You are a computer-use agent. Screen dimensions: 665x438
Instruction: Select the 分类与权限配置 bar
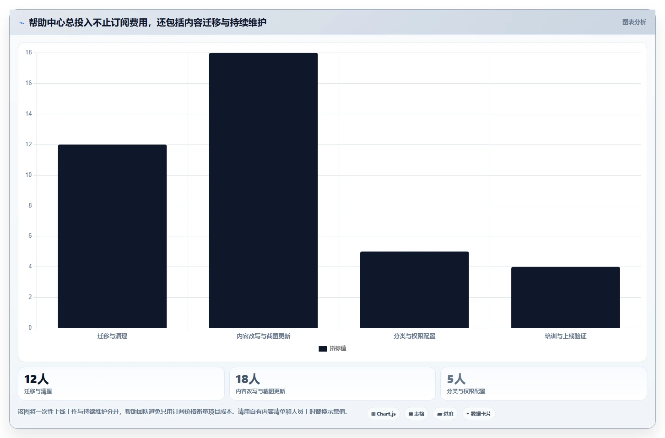[x=414, y=289]
